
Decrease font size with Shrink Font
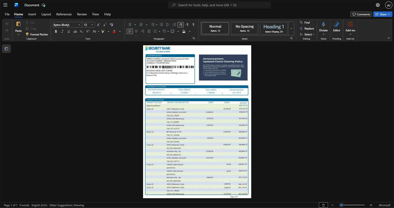point(105,25)
